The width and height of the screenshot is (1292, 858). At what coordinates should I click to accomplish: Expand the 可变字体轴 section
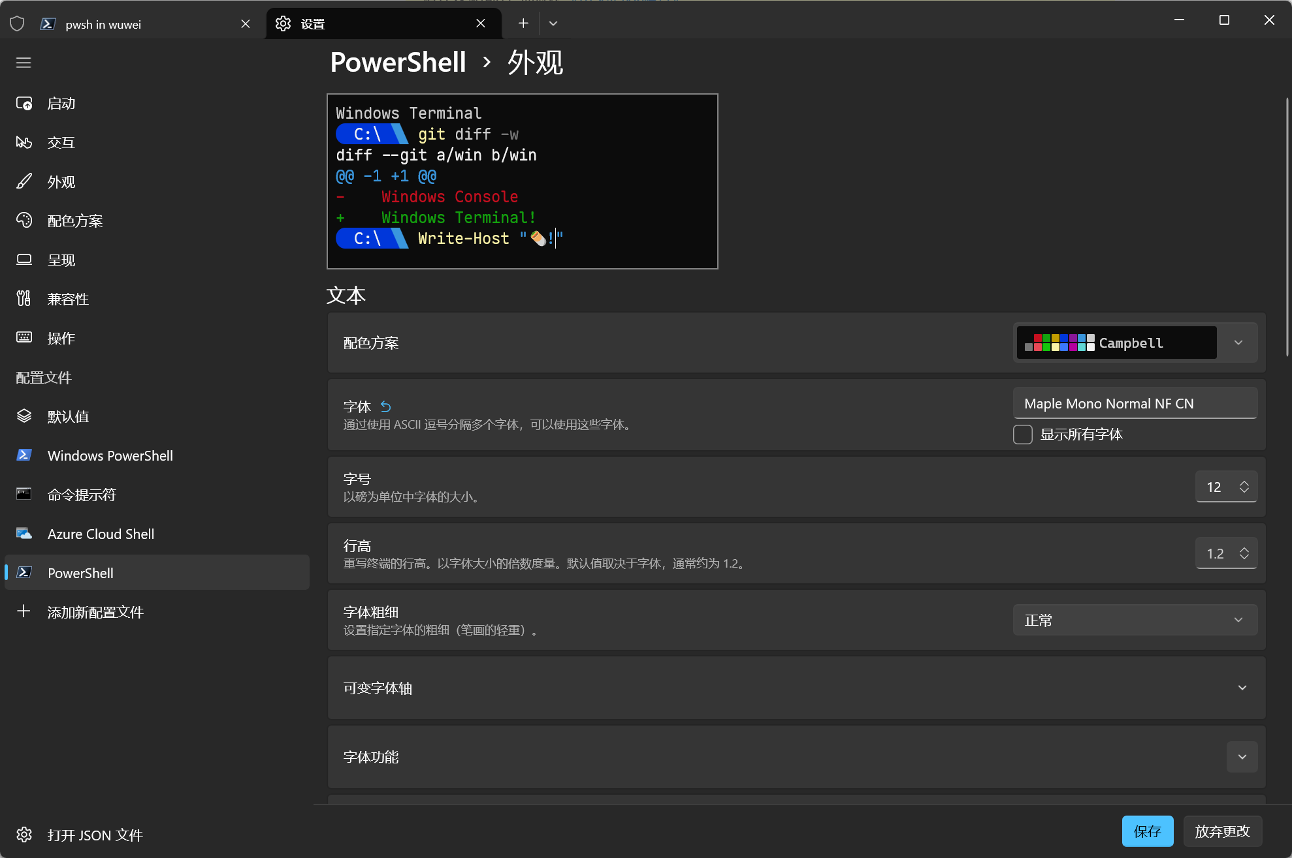(x=1242, y=688)
